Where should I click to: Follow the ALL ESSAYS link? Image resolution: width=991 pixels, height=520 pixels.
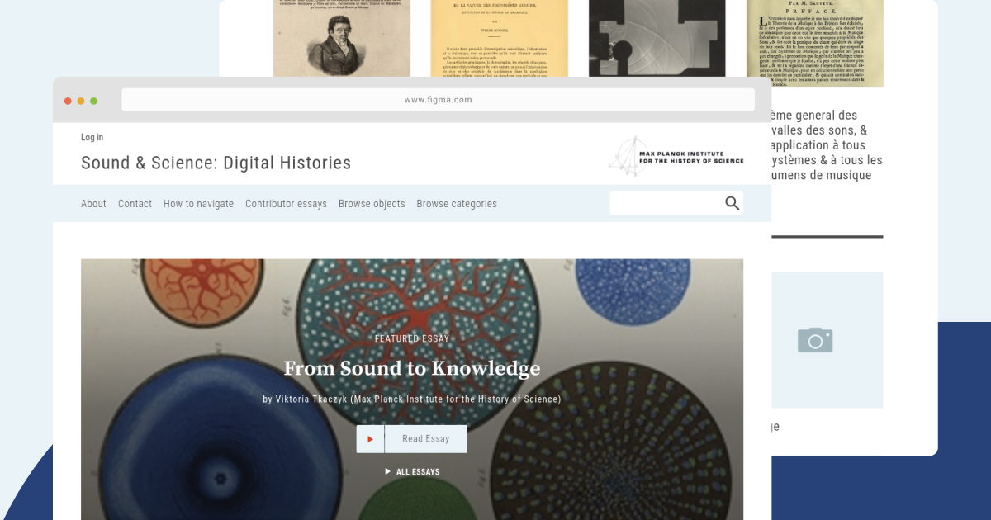pyautogui.click(x=412, y=472)
